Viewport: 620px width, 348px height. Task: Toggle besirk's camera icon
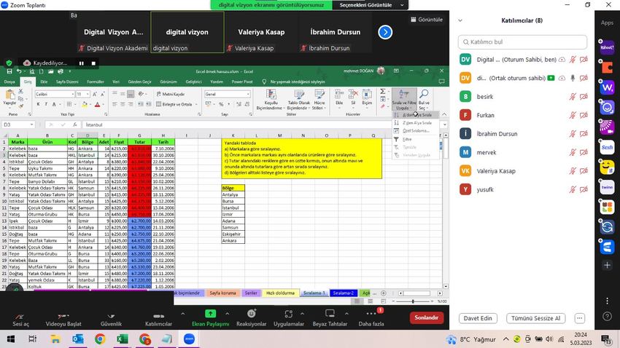584,97
